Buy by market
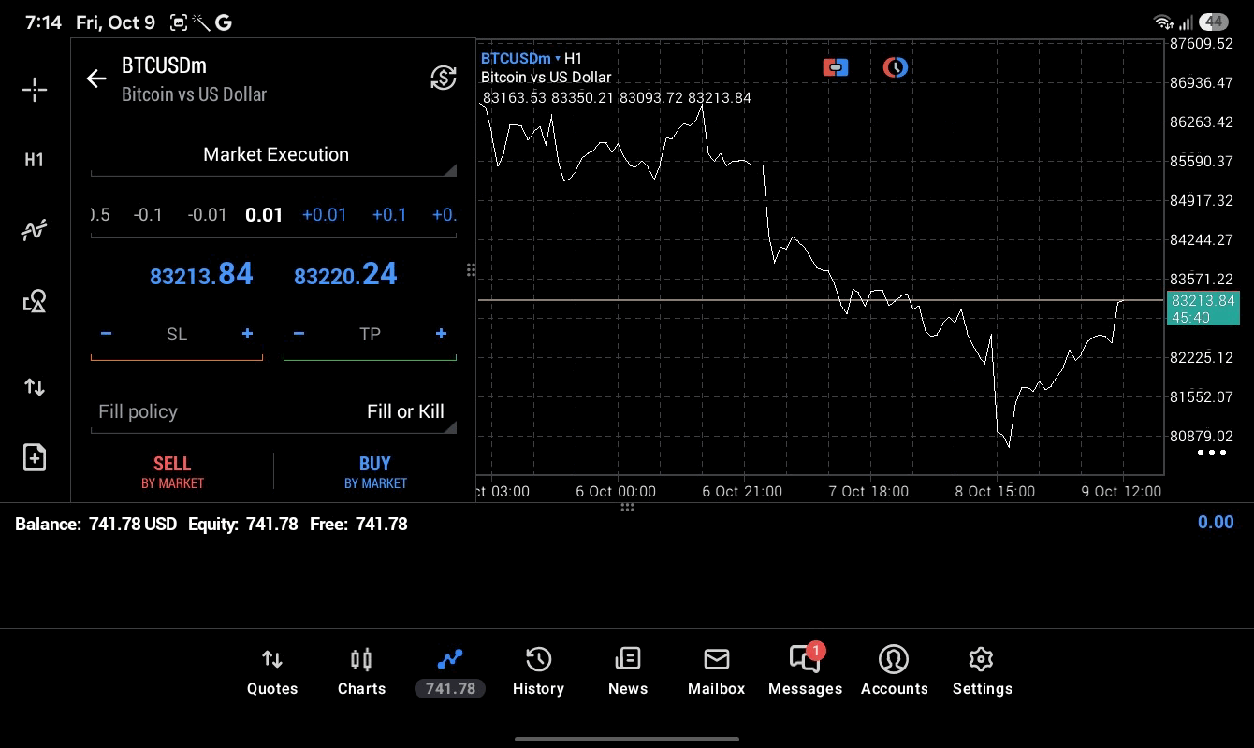Image resolution: width=1254 pixels, height=748 pixels. click(x=375, y=472)
